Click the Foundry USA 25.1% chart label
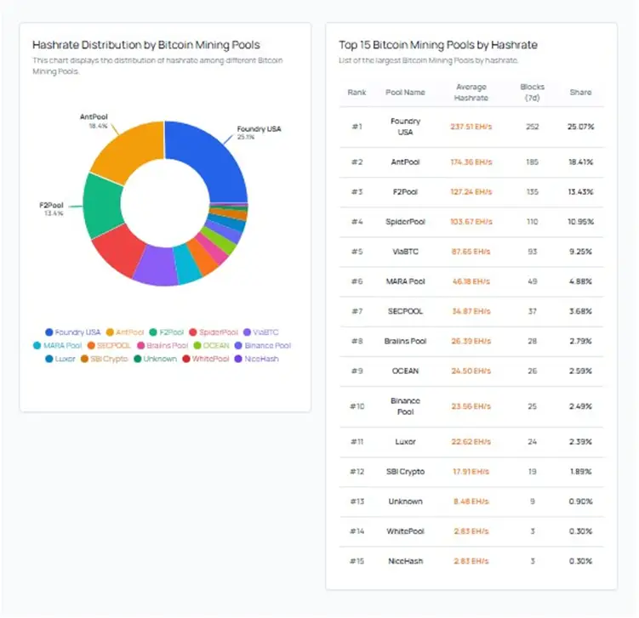639x618 pixels. pyautogui.click(x=259, y=133)
